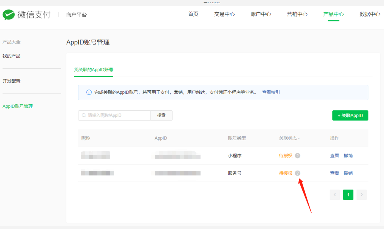Viewport: 384px width, 229px height.
Task: Click the WeChat Pay logo icon
Action: pyautogui.click(x=9, y=15)
